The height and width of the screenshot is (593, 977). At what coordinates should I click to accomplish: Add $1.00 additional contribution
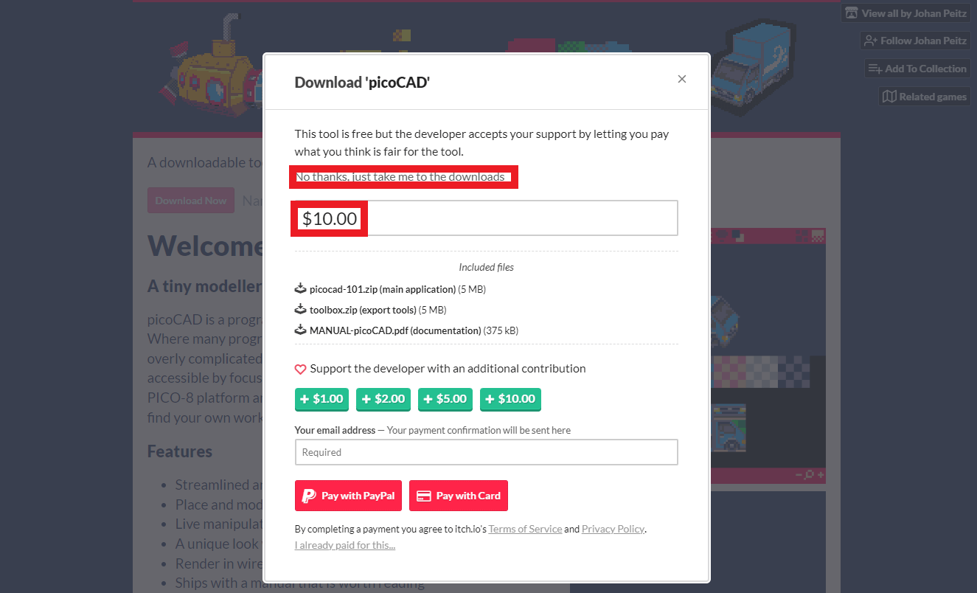tap(322, 399)
